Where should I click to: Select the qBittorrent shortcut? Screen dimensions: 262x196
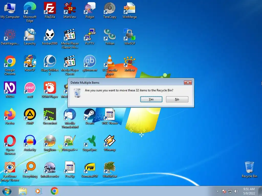coord(90,63)
